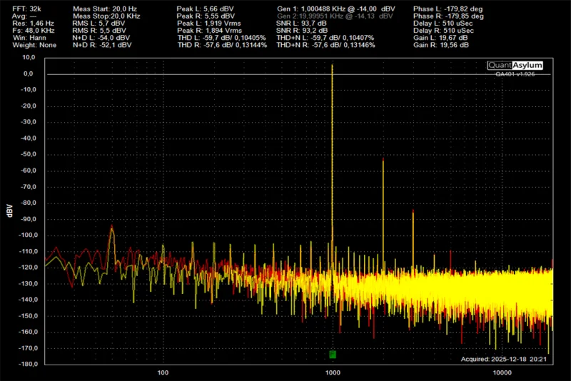Click the SNR L 93,7 dB reading

302,23
